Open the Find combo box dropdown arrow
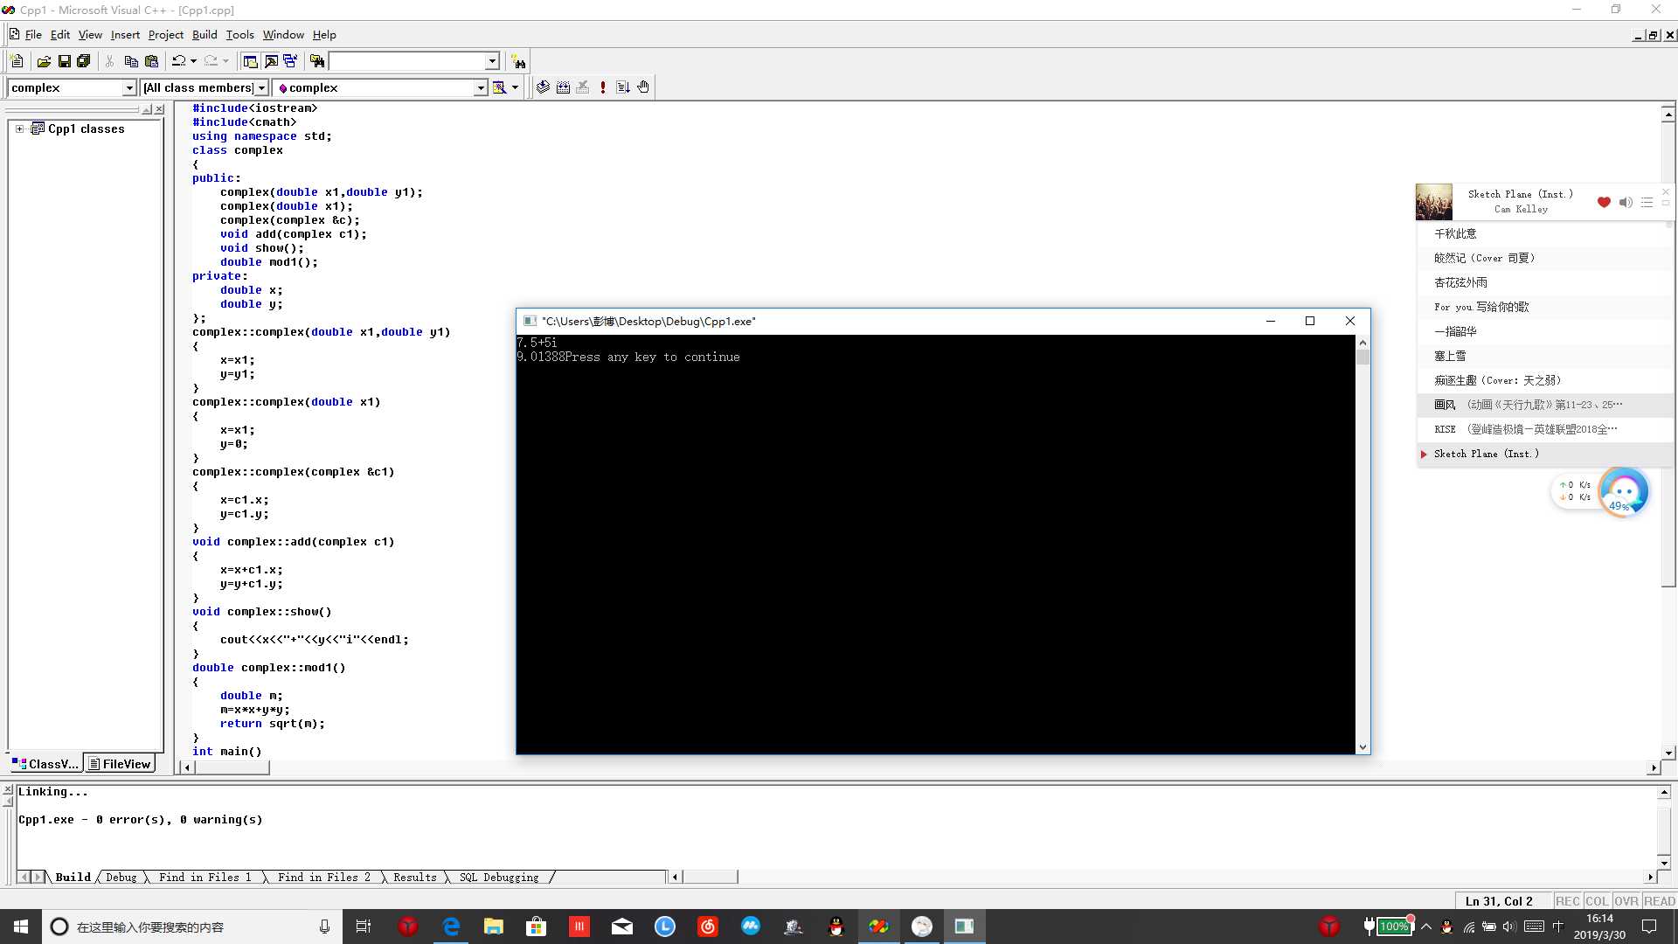The width and height of the screenshot is (1678, 944). (492, 61)
